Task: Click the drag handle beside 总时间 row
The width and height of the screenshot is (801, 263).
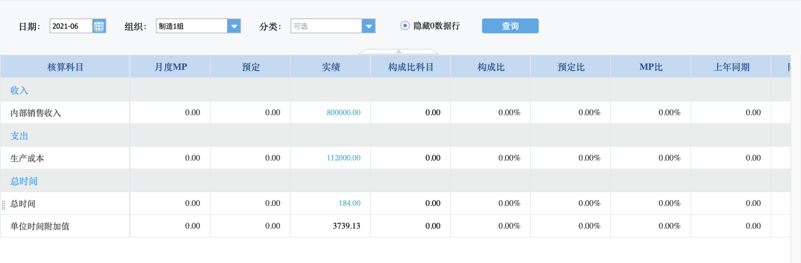Action: click(4, 205)
